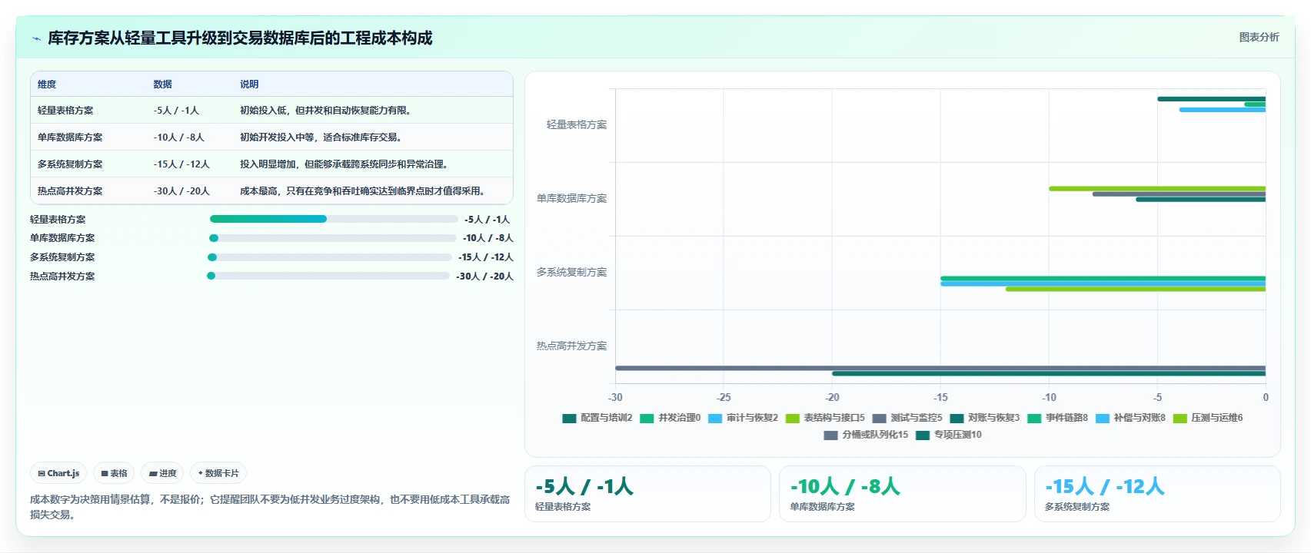Select the 进度 chip
The height and width of the screenshot is (553, 1311).
coord(162,473)
